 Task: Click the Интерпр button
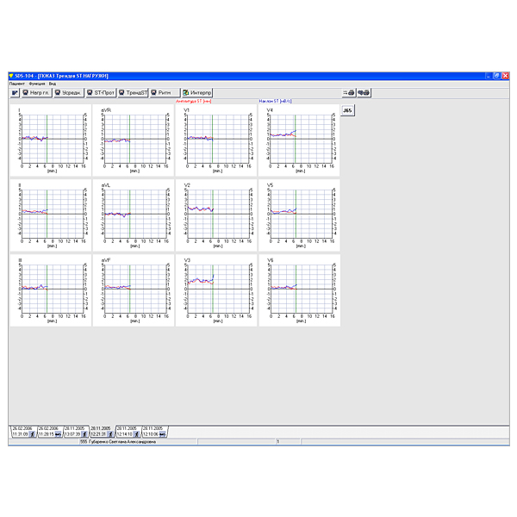[x=196, y=92]
